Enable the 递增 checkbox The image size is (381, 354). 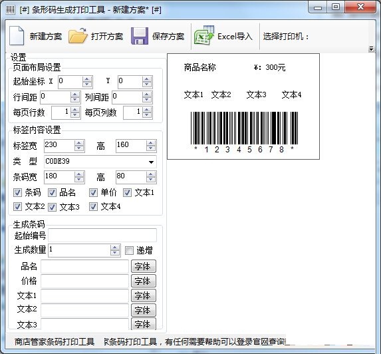129,250
